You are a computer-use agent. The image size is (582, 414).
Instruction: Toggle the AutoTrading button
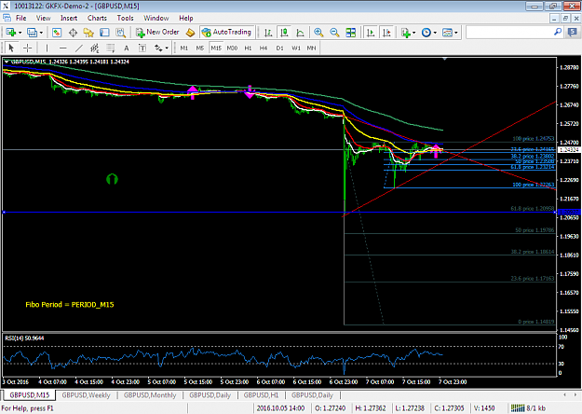point(226,33)
